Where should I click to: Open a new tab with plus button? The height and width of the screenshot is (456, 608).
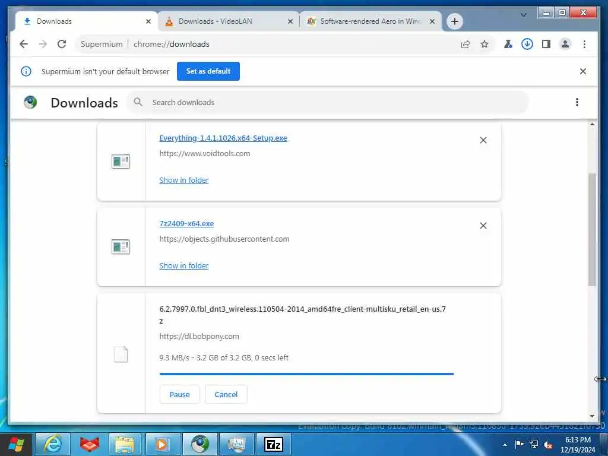[455, 21]
